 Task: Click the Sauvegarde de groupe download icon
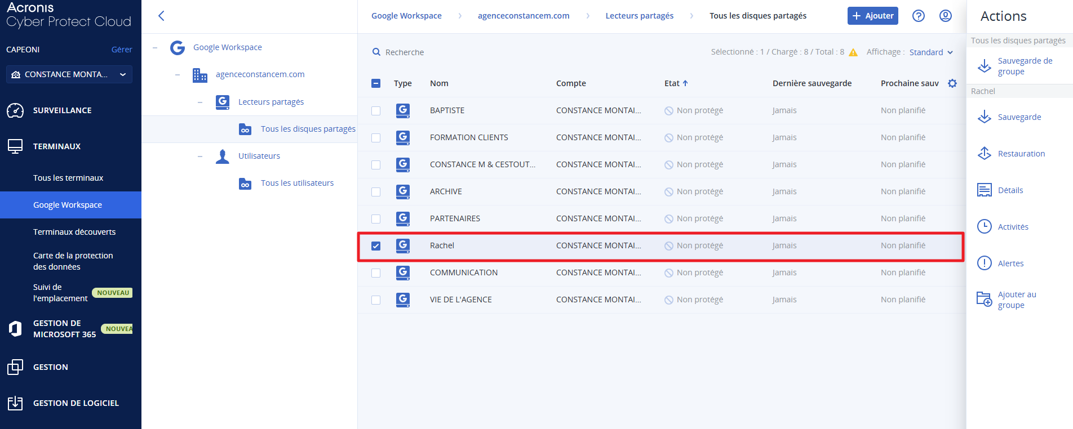tap(985, 66)
